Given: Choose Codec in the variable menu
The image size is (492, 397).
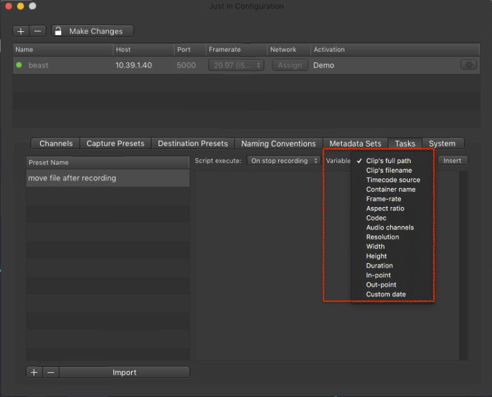Looking at the screenshot, I should coord(392,218).
